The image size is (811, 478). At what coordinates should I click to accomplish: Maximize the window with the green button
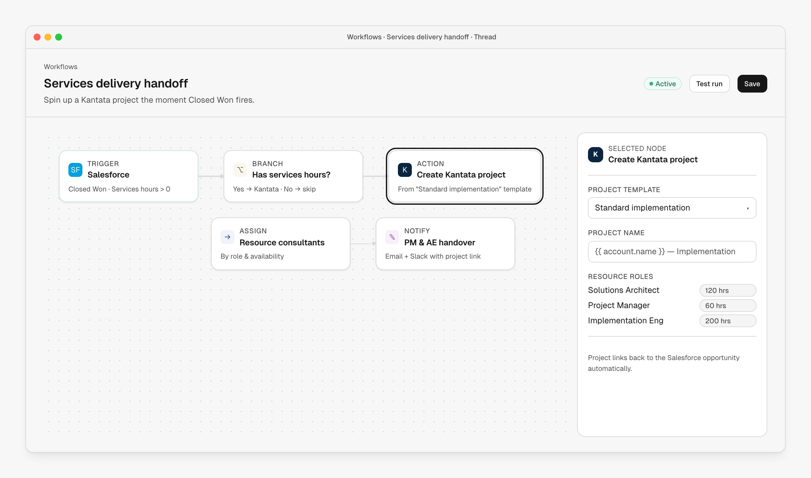coord(59,37)
